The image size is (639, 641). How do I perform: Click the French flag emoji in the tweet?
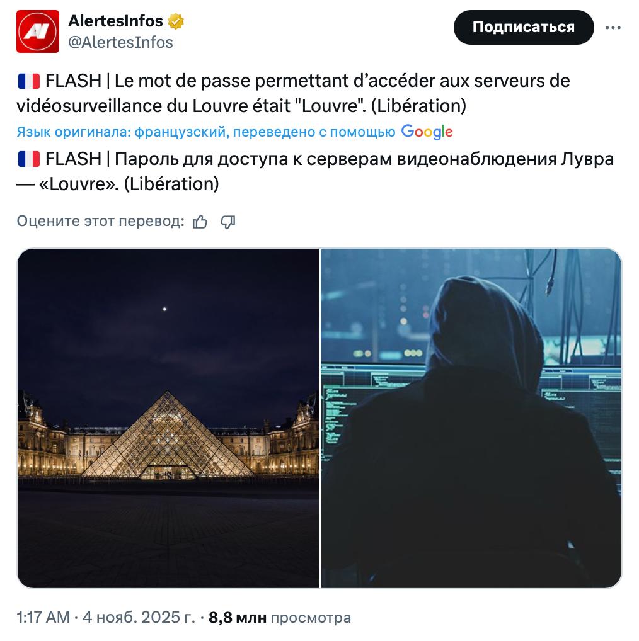click(28, 81)
